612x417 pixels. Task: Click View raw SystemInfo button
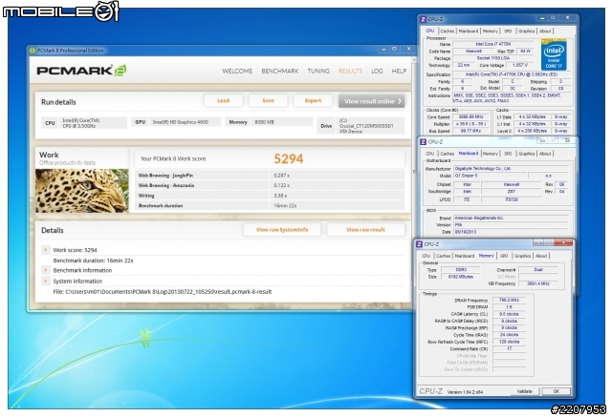[x=282, y=230]
